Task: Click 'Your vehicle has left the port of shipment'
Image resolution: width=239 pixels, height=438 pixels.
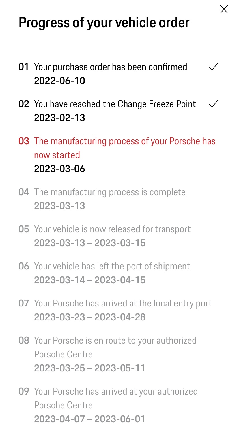Action: [112, 266]
